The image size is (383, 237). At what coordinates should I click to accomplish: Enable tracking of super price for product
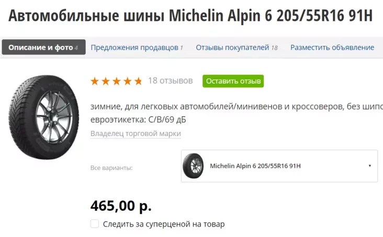(x=95, y=224)
